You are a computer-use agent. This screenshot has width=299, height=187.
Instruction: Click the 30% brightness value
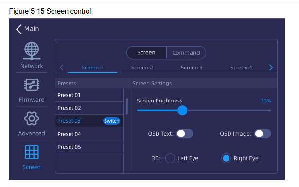click(266, 101)
